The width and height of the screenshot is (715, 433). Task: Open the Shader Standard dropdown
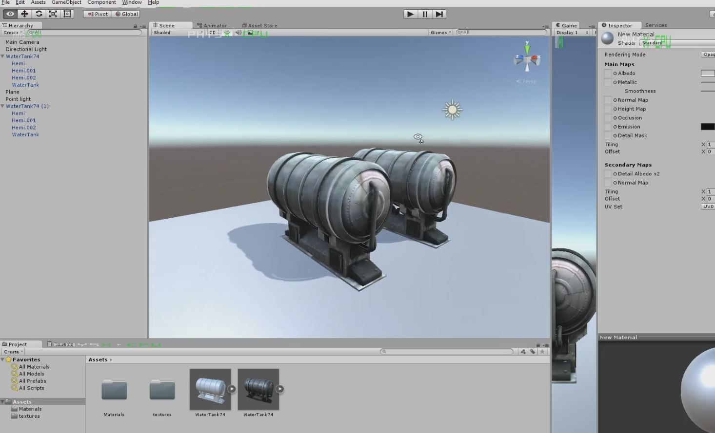677,43
